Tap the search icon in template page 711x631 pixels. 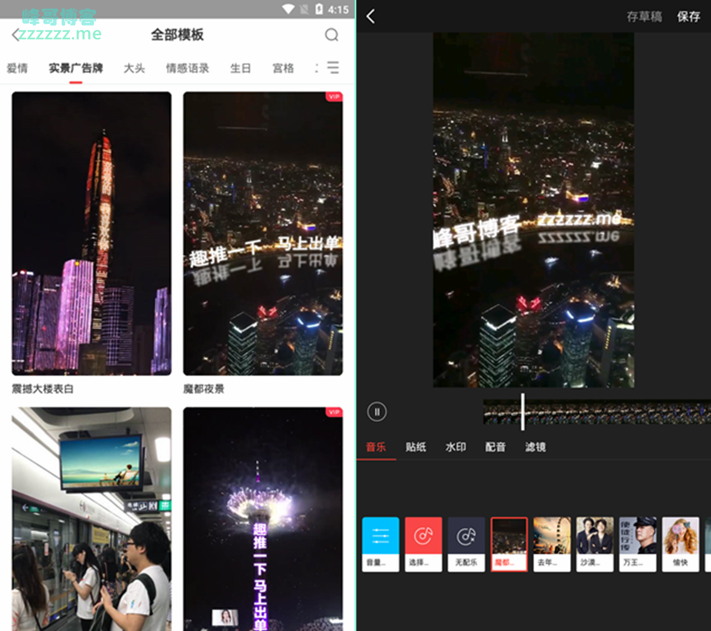331,35
